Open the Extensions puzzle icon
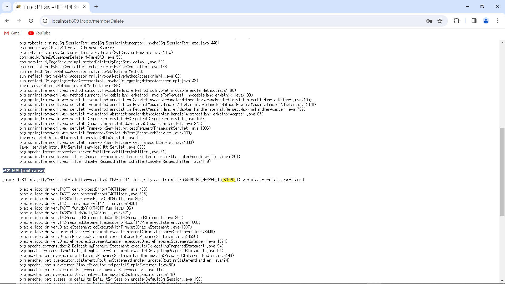Screen dimensions: 505x284 pos(457,21)
